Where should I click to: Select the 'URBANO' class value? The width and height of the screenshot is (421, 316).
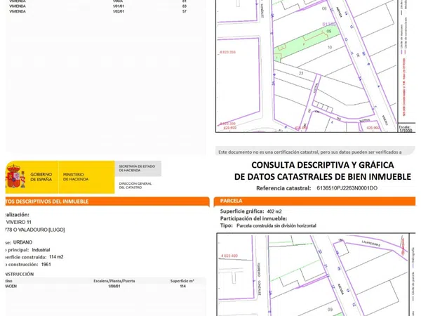[22, 242]
